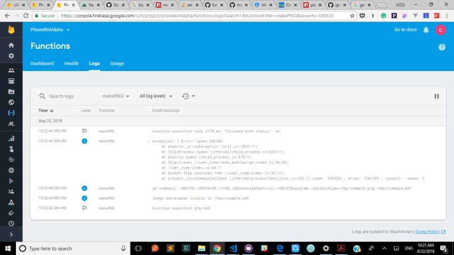Screen dimensions: 454x255
Task: Open the touch-hand icon in sidebar
Action: click(11, 149)
